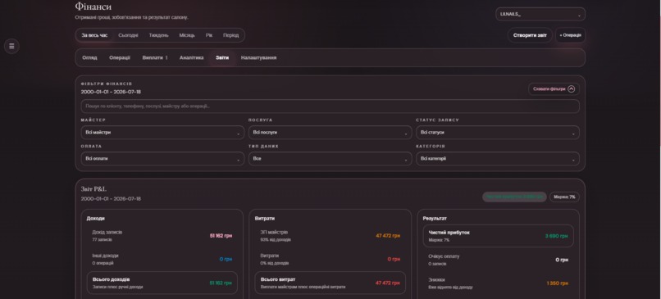Switch to the 'Виплати' tab
This screenshot has height=299, width=661.
(x=155, y=57)
